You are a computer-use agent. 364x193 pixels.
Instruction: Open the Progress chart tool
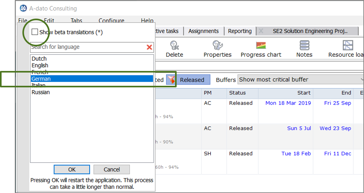[x=261, y=49]
